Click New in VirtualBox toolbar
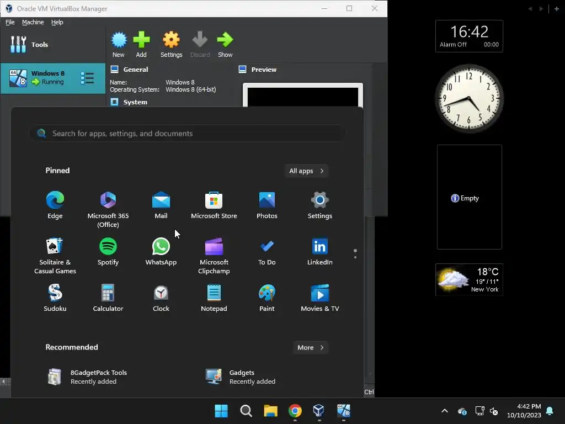Screen dimensions: 565x424 click(119, 45)
